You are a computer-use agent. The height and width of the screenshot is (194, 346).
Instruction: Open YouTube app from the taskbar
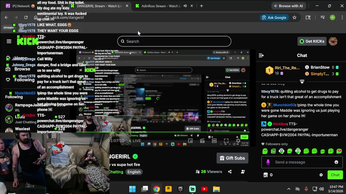tap(204, 189)
